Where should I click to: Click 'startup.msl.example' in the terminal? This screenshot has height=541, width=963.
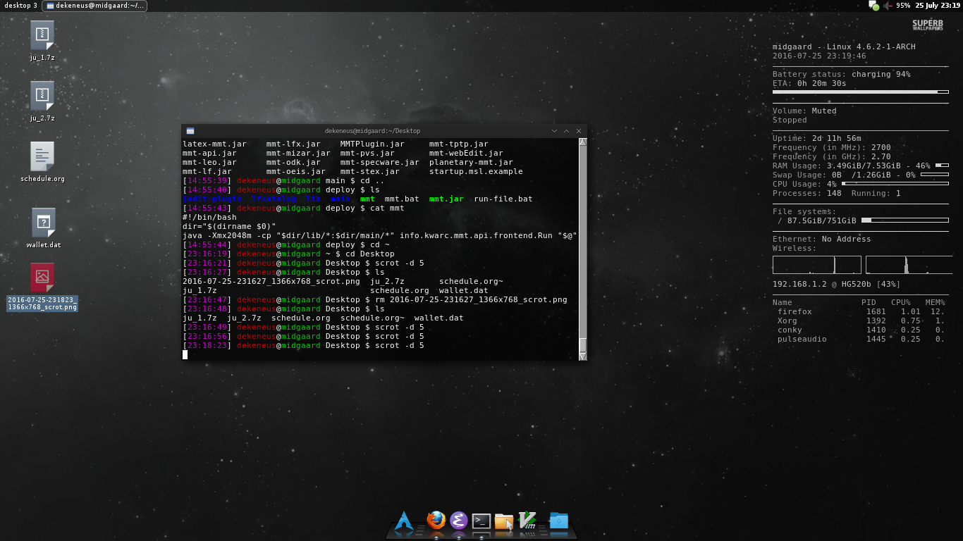point(476,171)
